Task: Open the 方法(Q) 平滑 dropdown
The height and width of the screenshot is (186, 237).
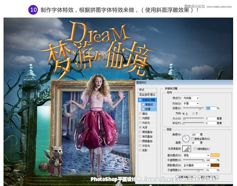Action: 191,103
